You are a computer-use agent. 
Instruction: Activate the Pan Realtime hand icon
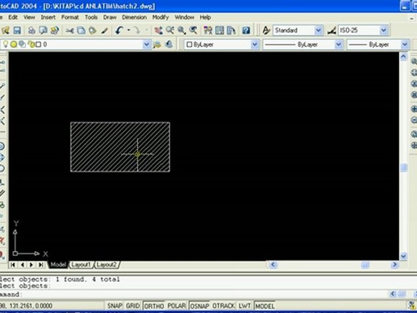click(x=159, y=30)
